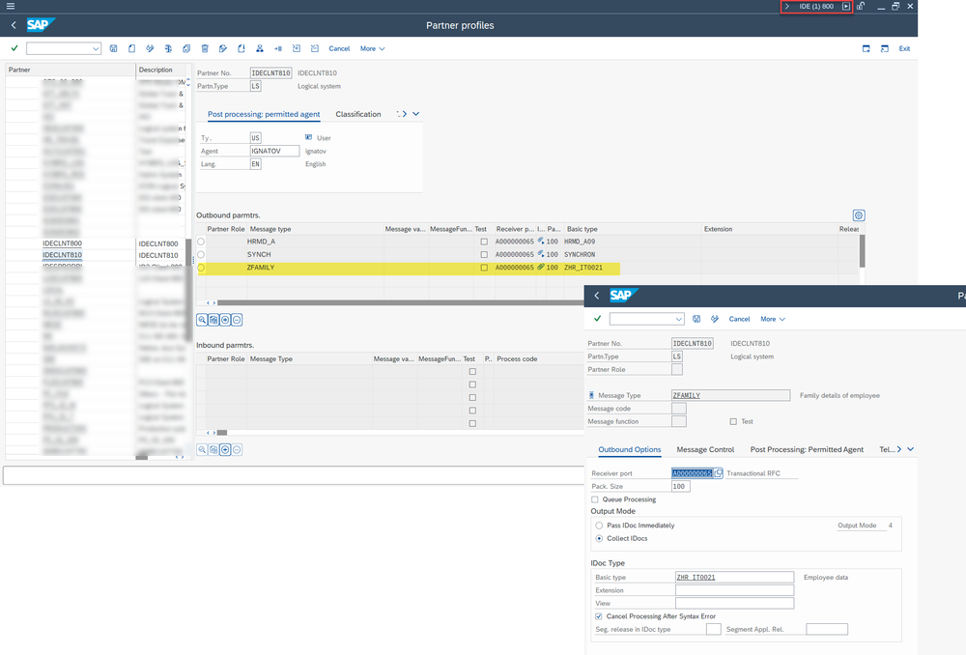Select the Copy toolbar icon
Screen dimensions: 966x655
(x=185, y=48)
